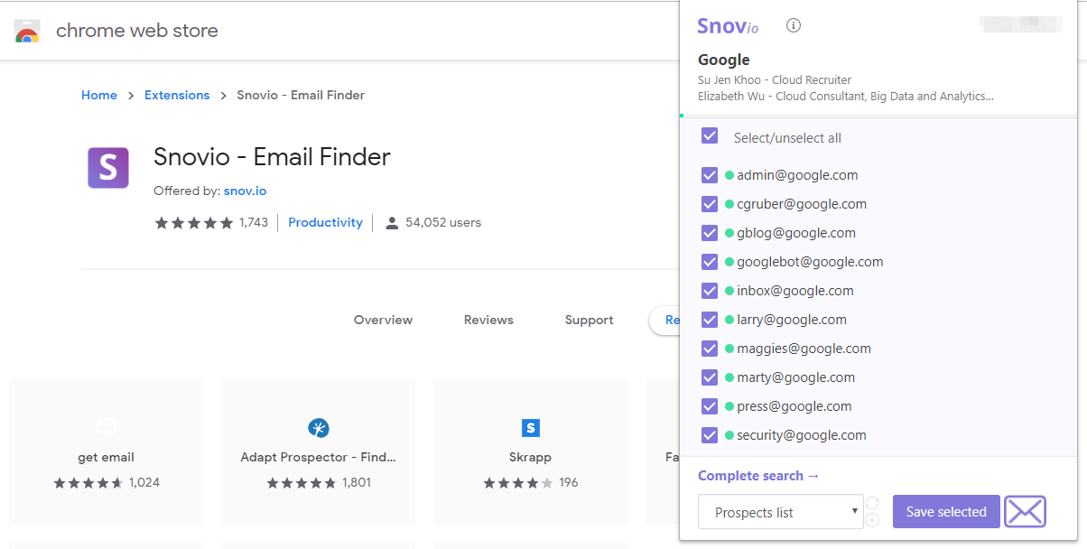Click the gblog@google.com email text

tap(796, 233)
